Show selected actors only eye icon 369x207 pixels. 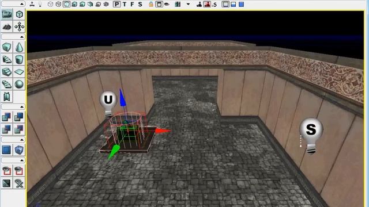tap(6, 170)
